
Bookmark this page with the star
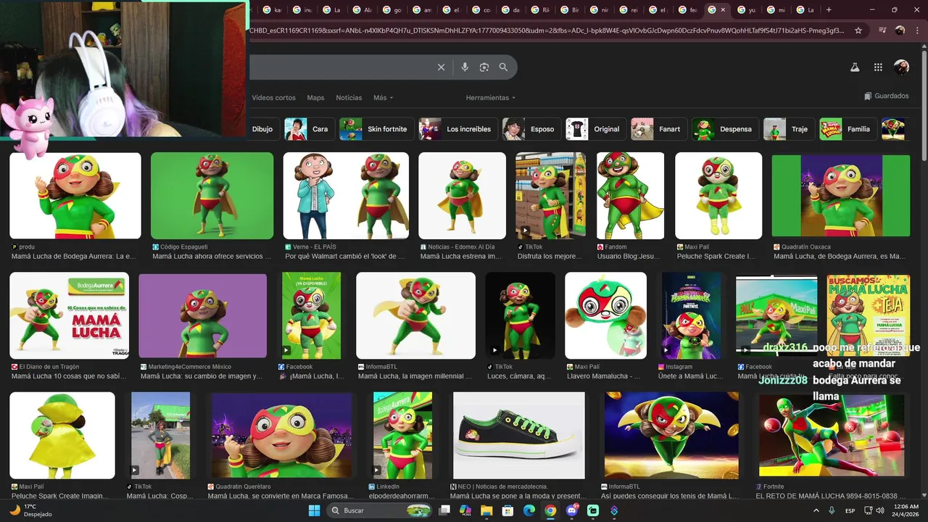(858, 30)
